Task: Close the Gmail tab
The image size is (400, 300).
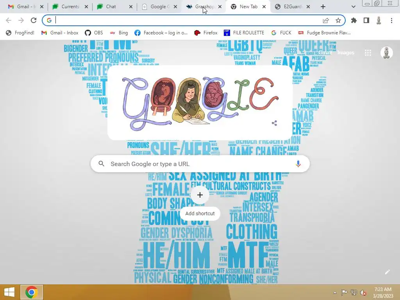Action: coord(42,7)
